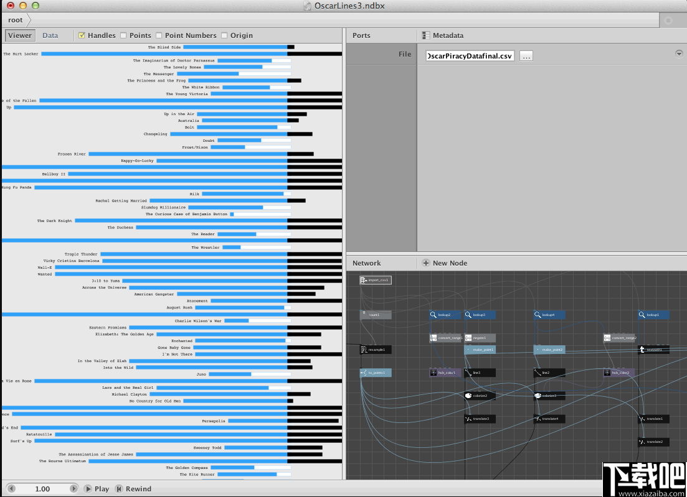Increase frame number with right arrow
Image resolution: width=687 pixels, height=497 pixels.
75,489
